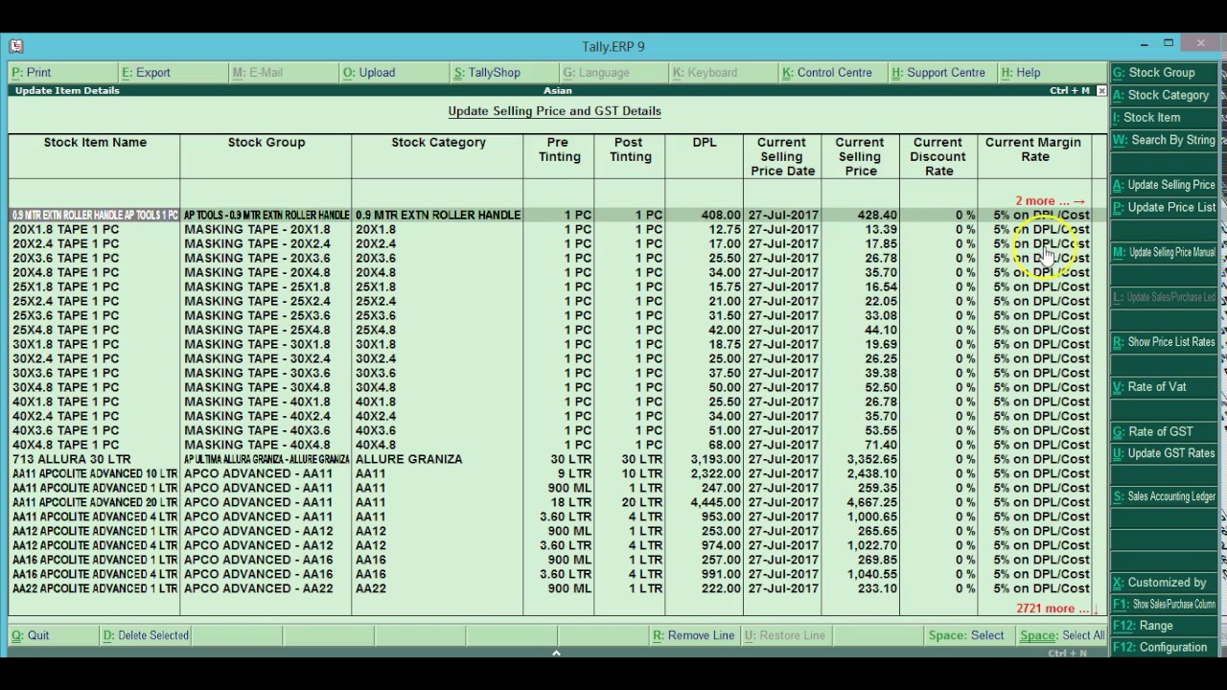The height and width of the screenshot is (690, 1227).
Task: Close the Update Item Details panel with X
Action: [x=1101, y=90]
